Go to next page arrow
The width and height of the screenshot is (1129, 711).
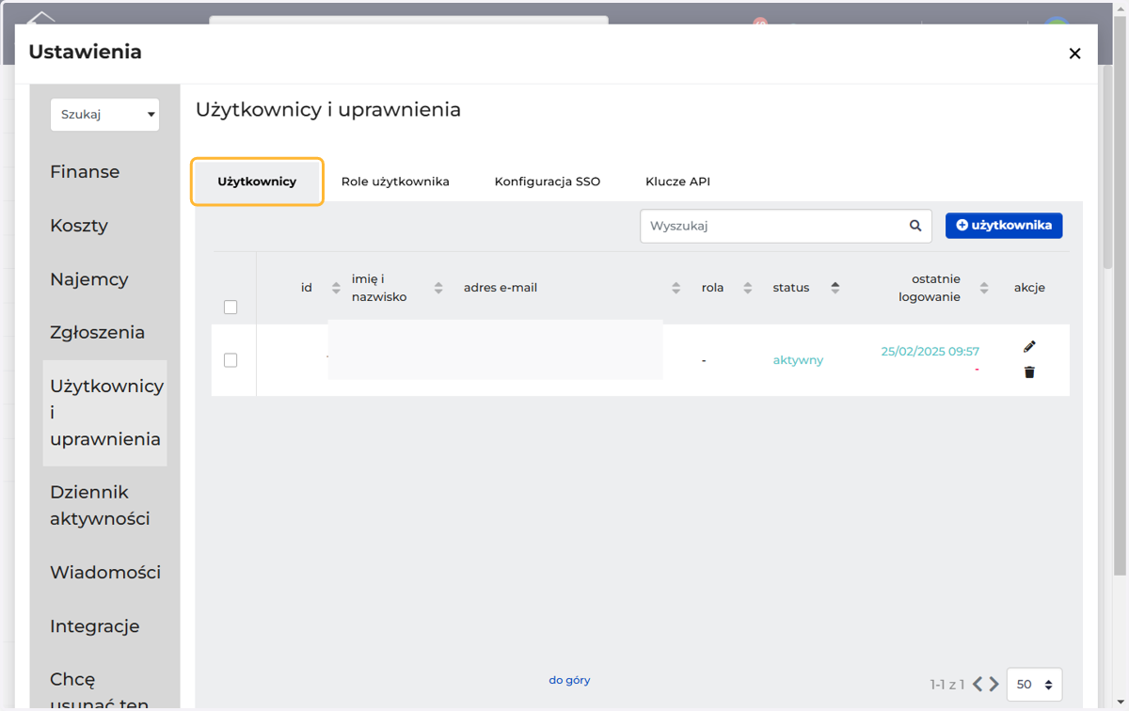coord(994,684)
